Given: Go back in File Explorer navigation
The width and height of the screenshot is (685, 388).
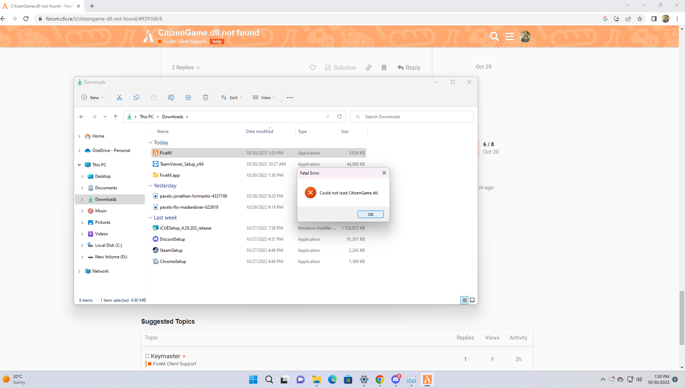Looking at the screenshot, I should [x=82, y=117].
